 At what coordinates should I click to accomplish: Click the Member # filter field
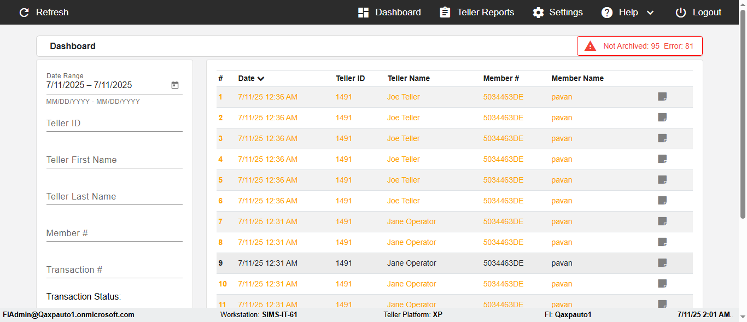114,233
